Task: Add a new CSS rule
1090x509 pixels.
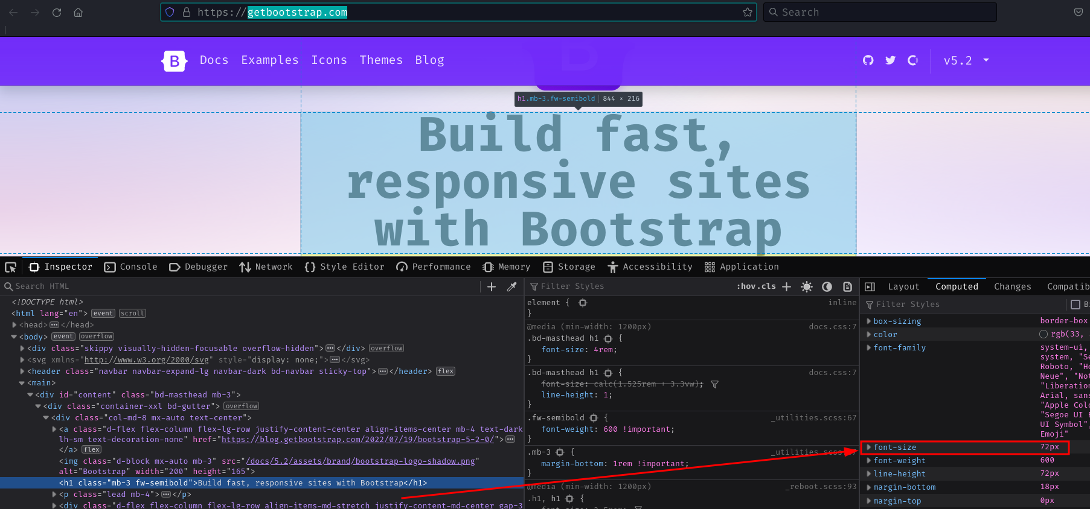Action: [x=786, y=286]
